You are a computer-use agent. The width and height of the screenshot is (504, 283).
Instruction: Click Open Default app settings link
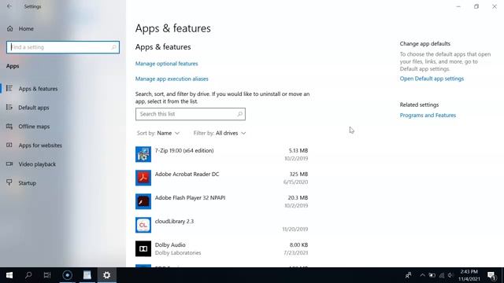pos(432,79)
